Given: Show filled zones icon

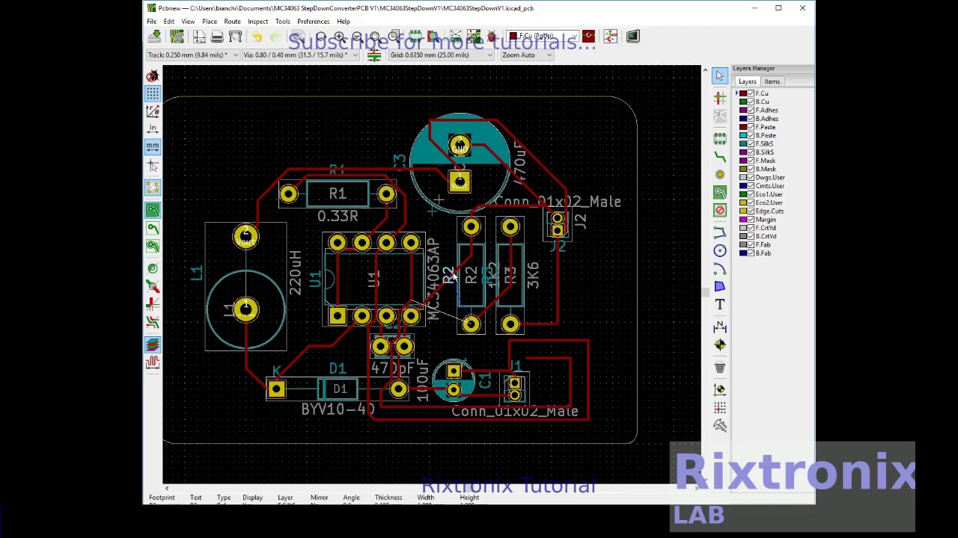Looking at the screenshot, I should click(x=153, y=210).
